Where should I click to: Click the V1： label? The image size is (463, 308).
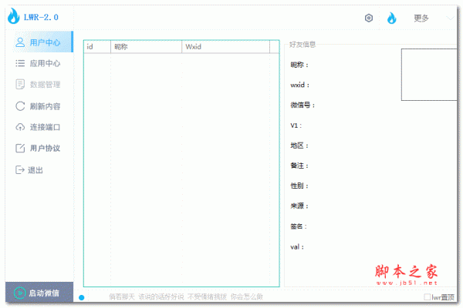[296, 126]
